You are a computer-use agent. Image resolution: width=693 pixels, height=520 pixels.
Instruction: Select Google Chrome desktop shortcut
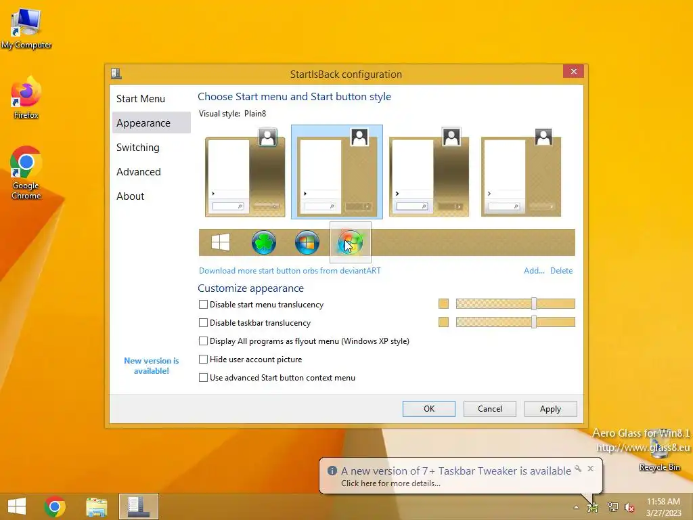click(26, 173)
